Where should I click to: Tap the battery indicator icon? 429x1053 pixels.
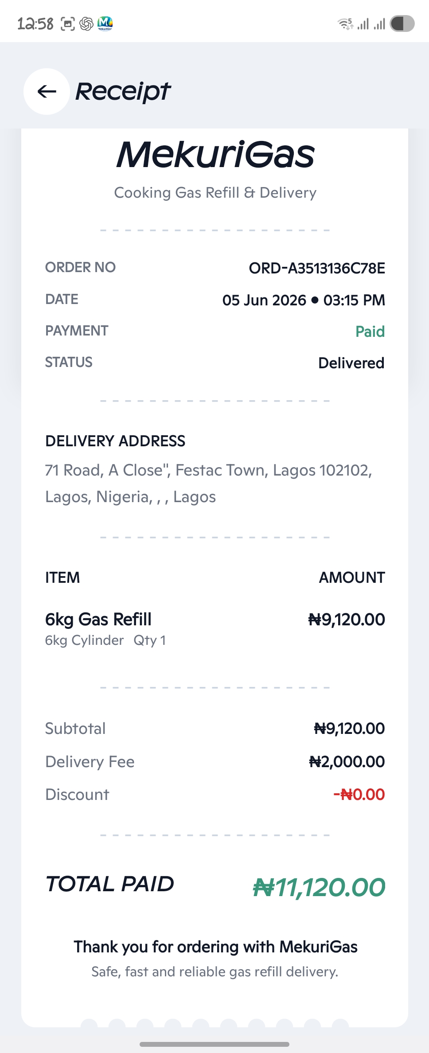(402, 23)
